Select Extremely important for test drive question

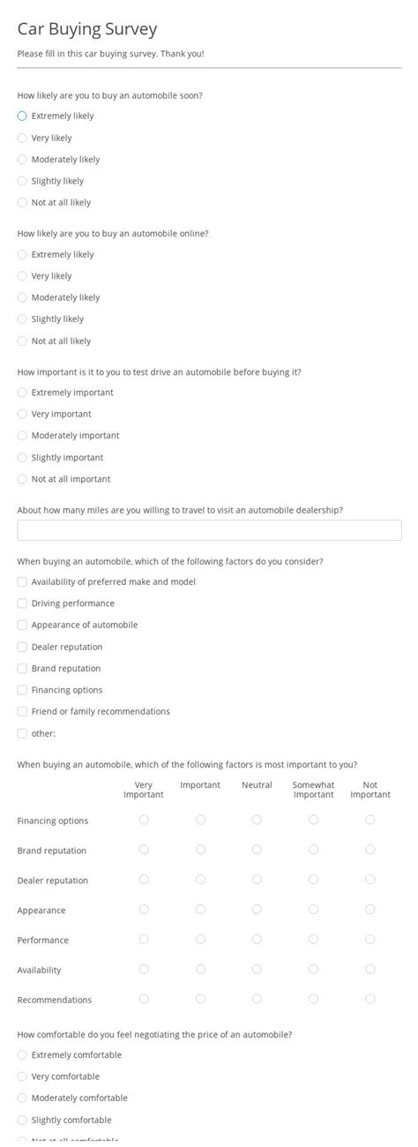pyautogui.click(x=22, y=392)
